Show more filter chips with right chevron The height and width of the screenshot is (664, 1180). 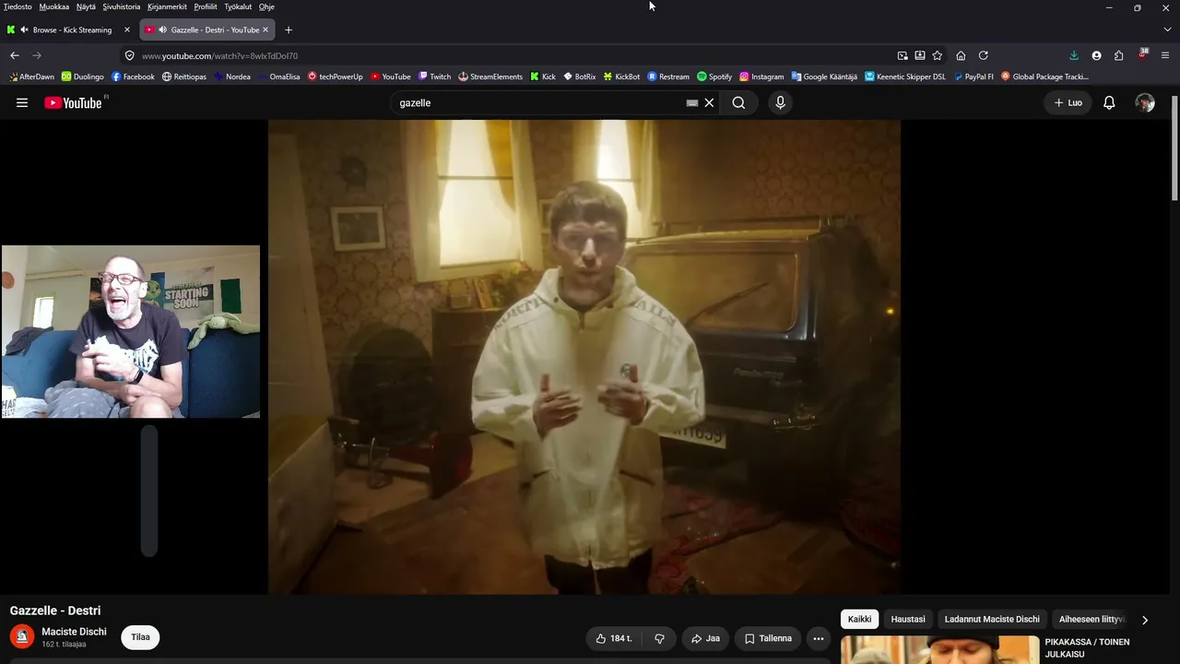point(1145,620)
